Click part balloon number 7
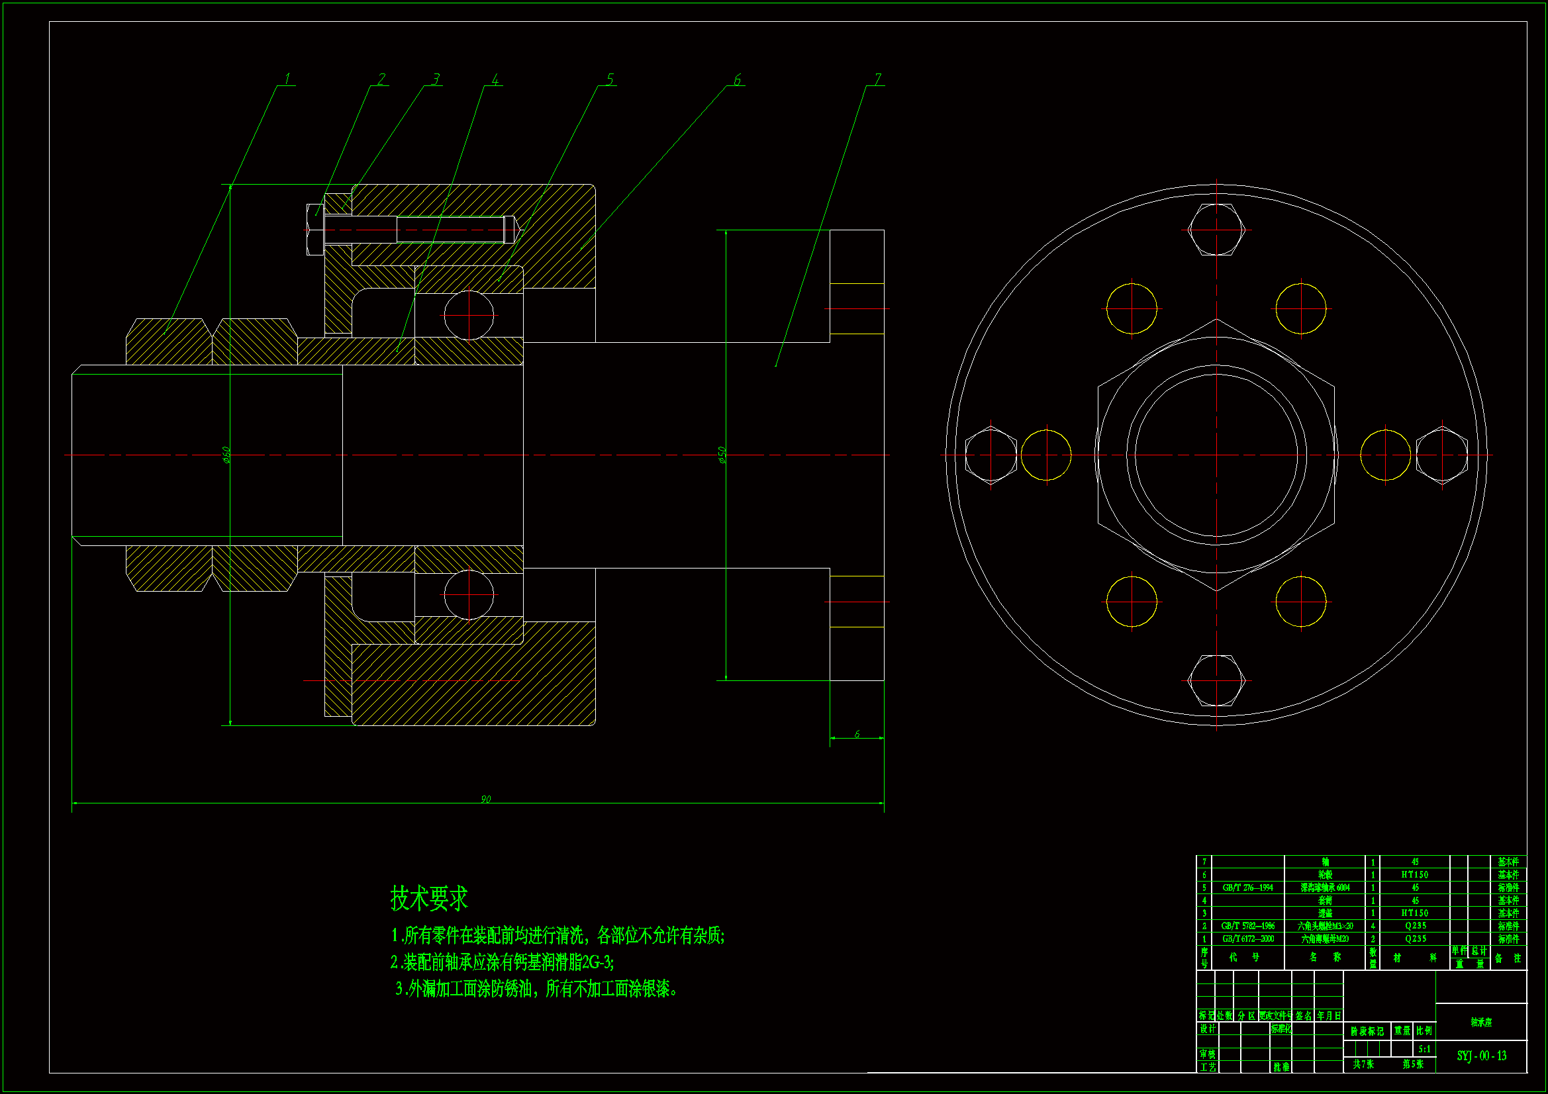The width and height of the screenshot is (1548, 1094). point(877,79)
